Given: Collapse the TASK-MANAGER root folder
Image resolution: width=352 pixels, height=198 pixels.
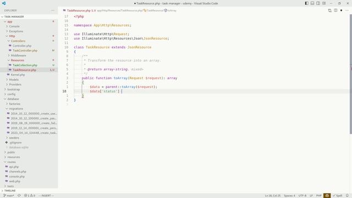Looking at the screenshot, I should (x=14, y=16).
